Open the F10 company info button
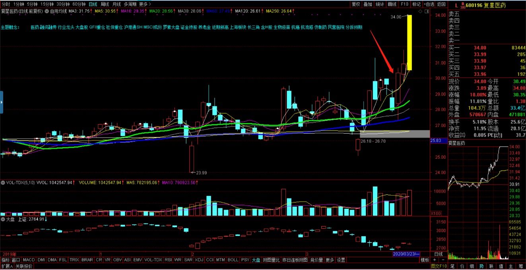 pos(404,4)
